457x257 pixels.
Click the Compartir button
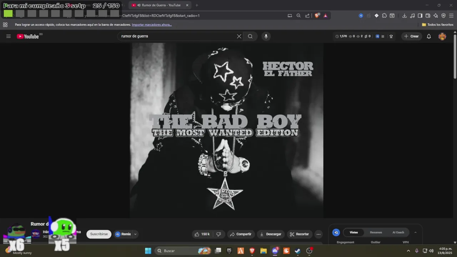pos(241,234)
